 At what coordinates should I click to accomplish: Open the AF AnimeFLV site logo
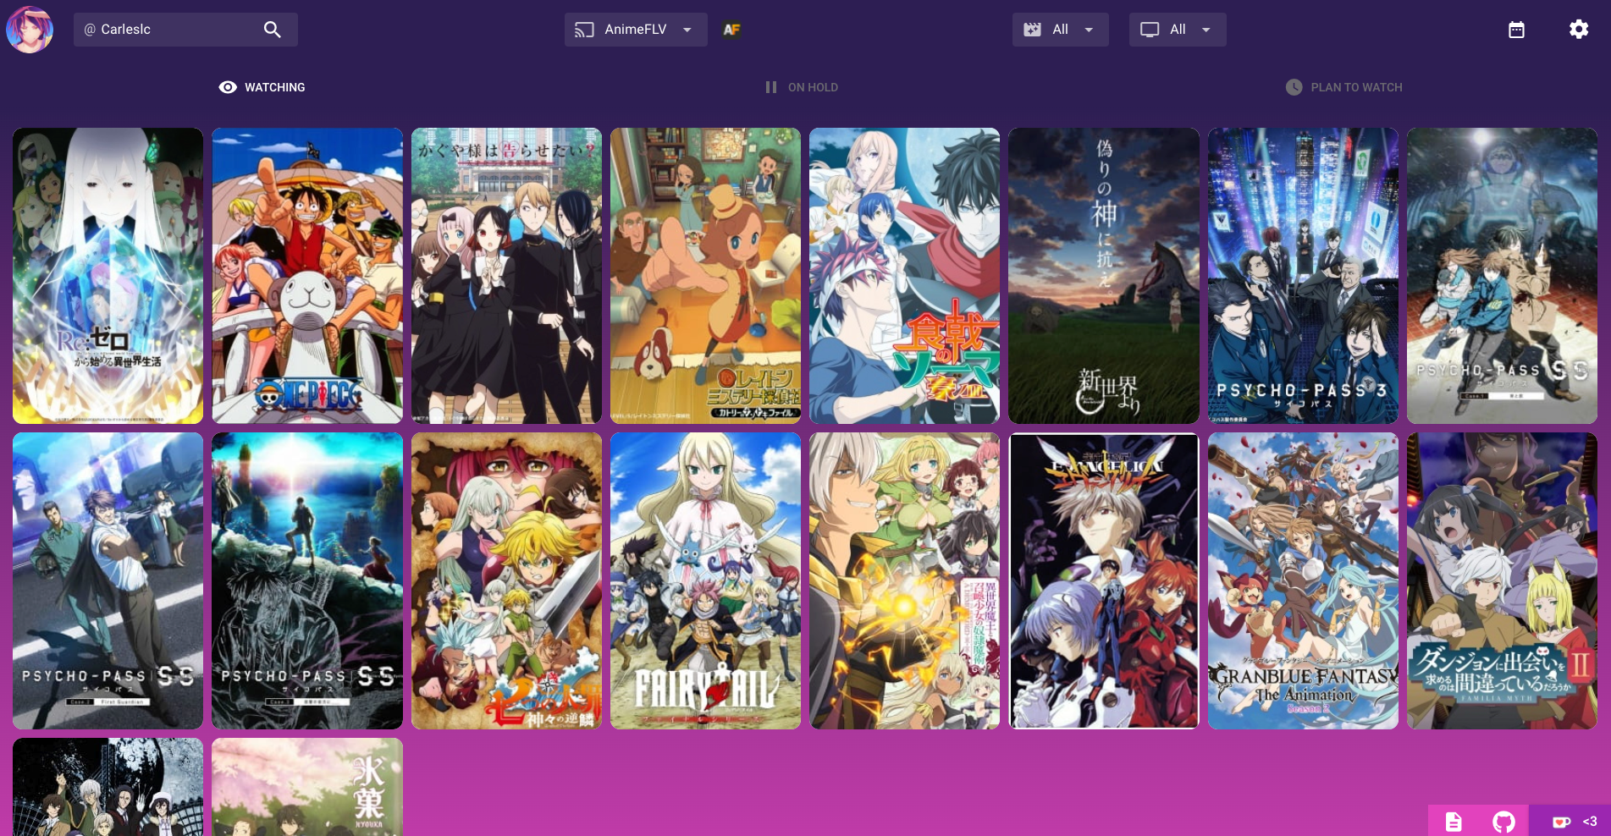pos(731,30)
